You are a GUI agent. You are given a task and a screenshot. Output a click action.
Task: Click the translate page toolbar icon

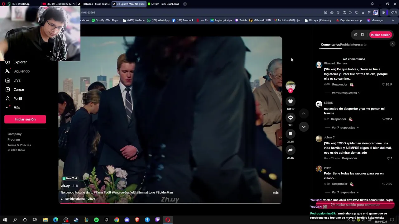(344, 12)
